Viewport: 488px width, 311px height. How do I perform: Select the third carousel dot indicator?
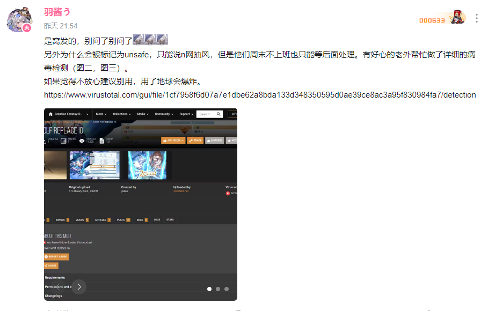(227, 289)
